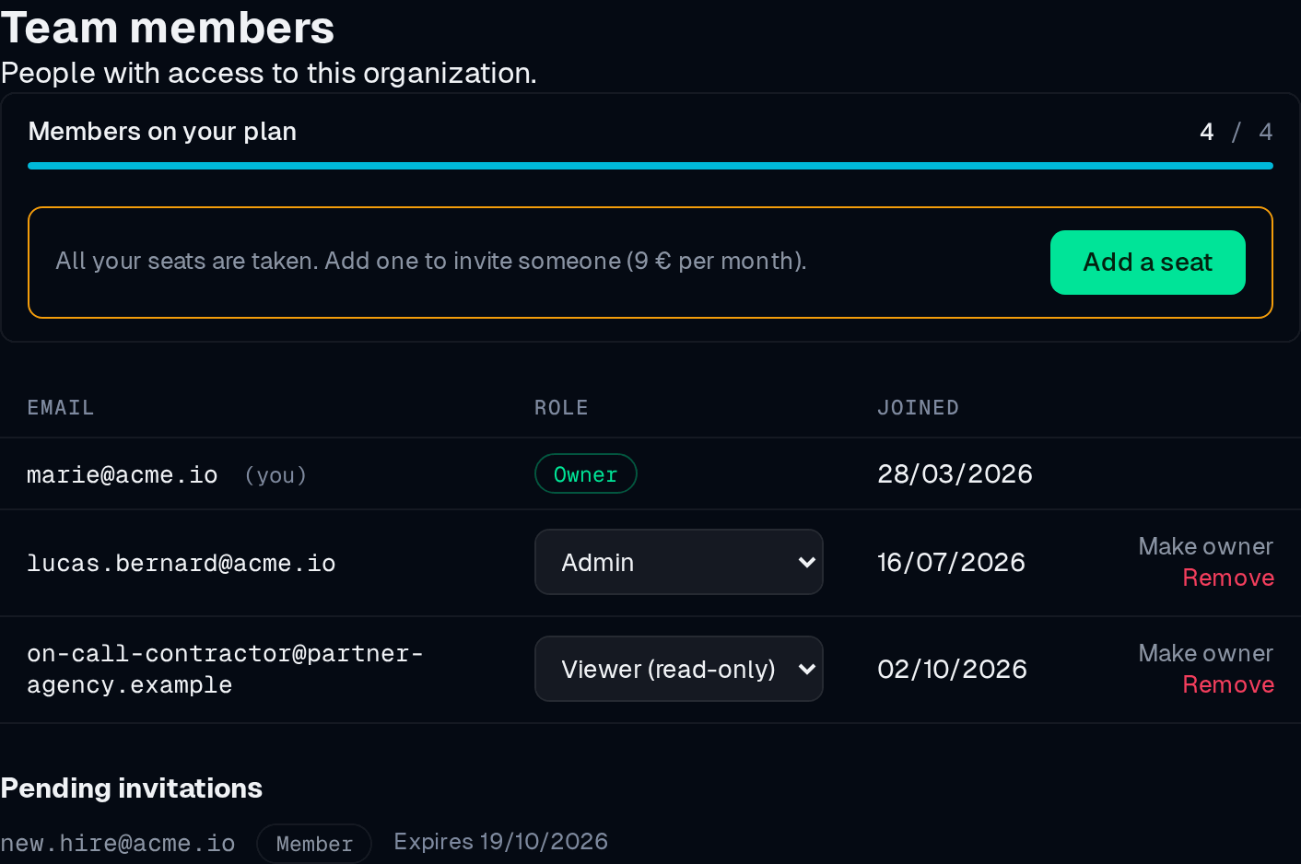Click the Member badge on pending invitation

point(314,844)
